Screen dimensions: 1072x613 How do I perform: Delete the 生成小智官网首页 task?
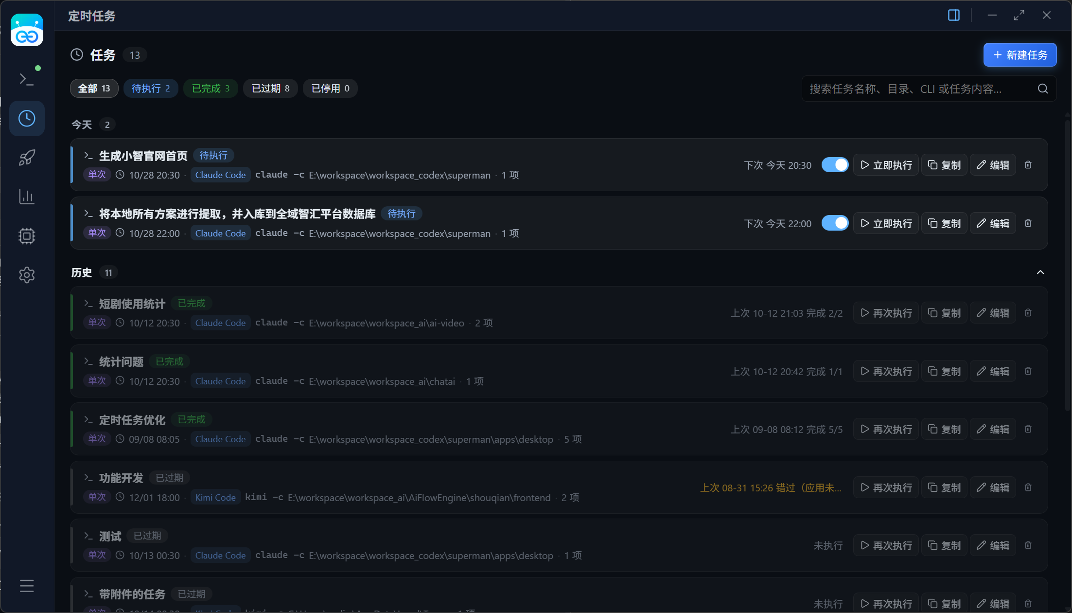point(1028,165)
